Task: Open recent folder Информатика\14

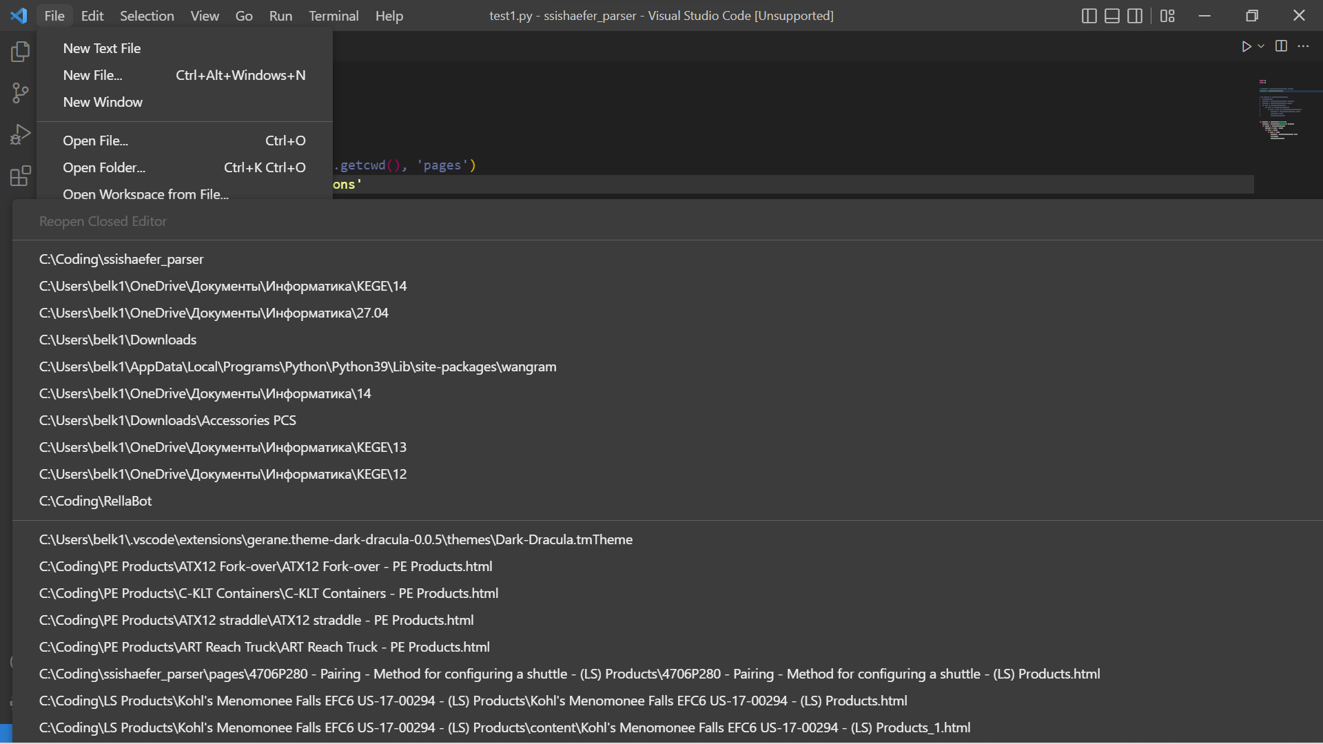Action: (x=667, y=393)
